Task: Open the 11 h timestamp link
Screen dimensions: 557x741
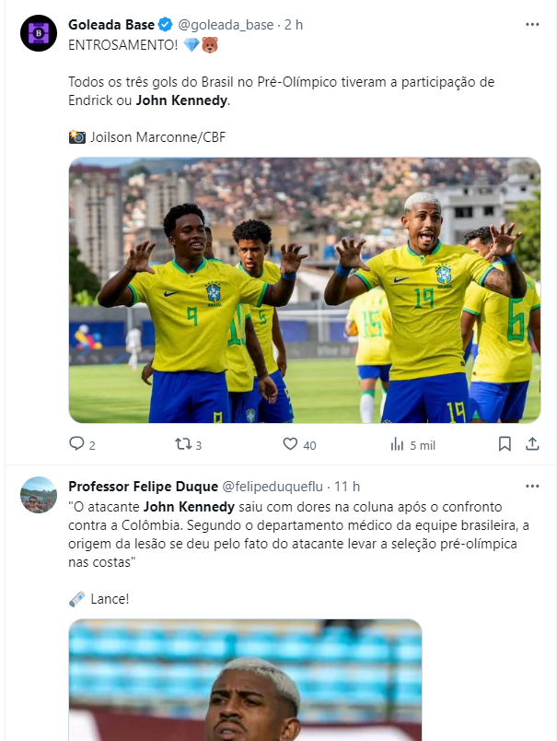Action: click(x=347, y=487)
